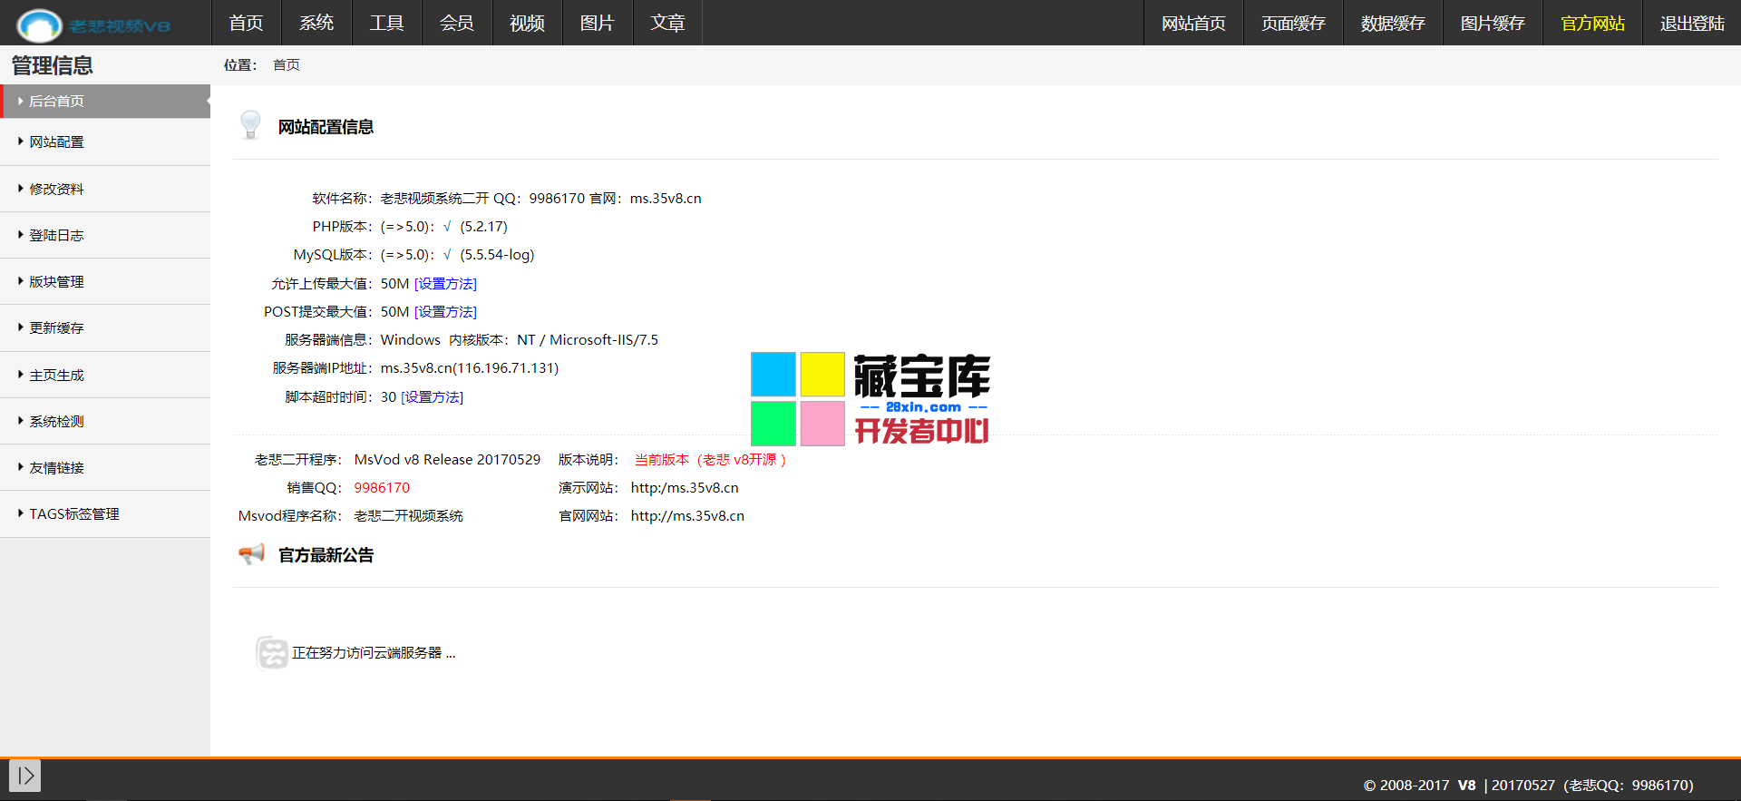Open the 首页 top menu

click(246, 23)
